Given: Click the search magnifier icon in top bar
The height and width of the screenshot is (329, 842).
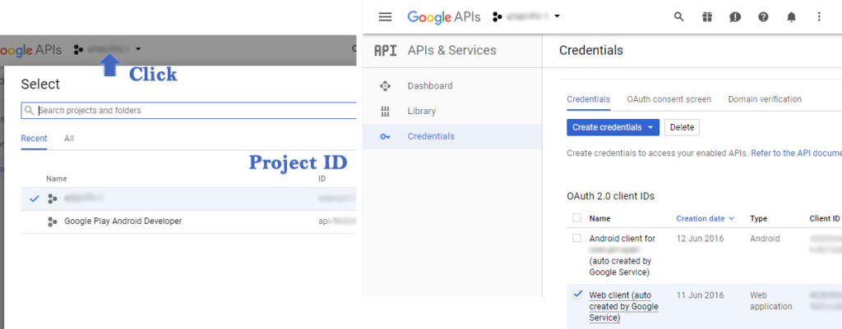Looking at the screenshot, I should click(x=678, y=16).
